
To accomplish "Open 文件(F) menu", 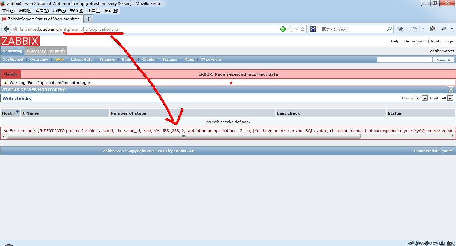I will [x=8, y=11].
